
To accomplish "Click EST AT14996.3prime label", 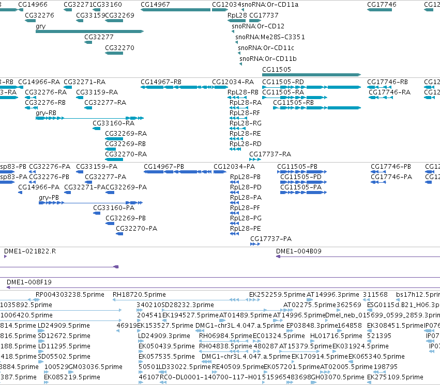I will 333,295.
